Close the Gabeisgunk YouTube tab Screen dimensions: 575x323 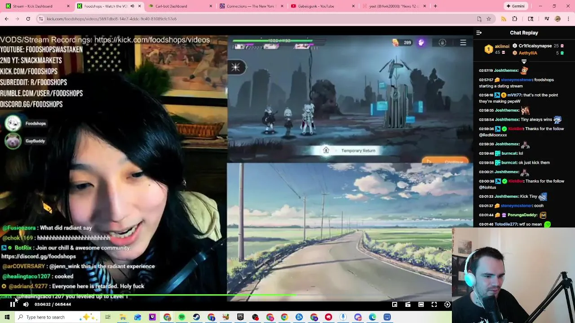[353, 6]
